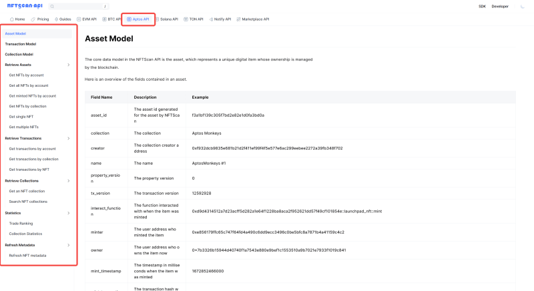The height and width of the screenshot is (291, 534).
Task: Select Asset Model in sidebar
Action: tap(37, 33)
